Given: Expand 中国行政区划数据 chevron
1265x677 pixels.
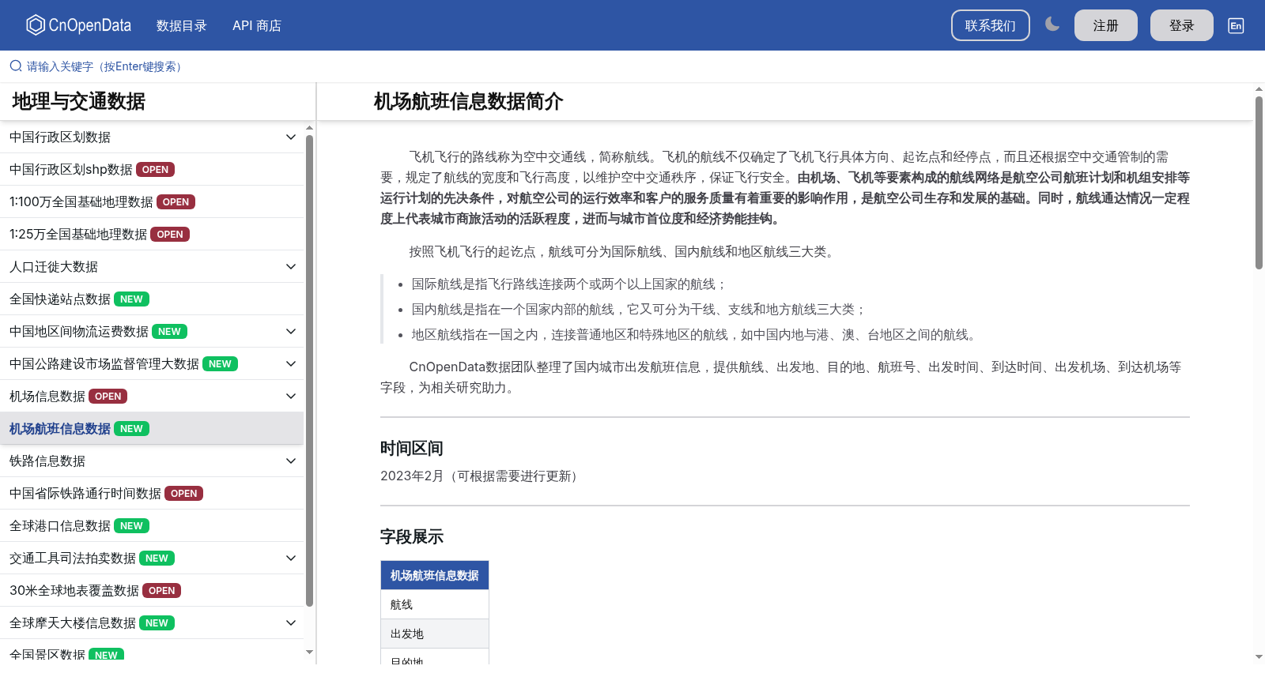Looking at the screenshot, I should 291,137.
